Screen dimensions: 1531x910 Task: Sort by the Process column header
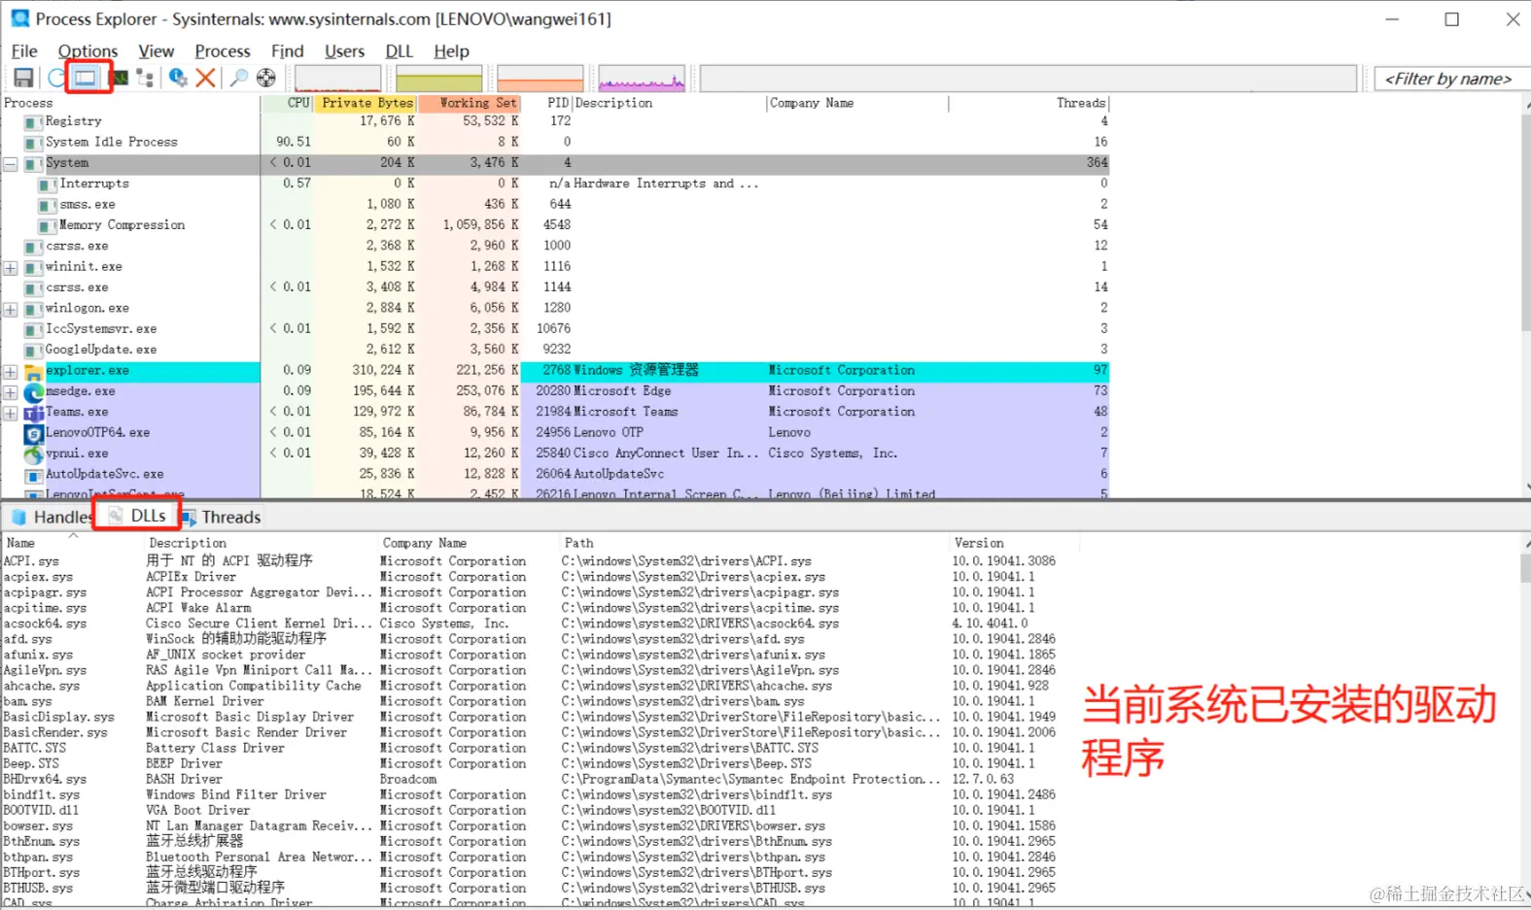[x=130, y=103]
